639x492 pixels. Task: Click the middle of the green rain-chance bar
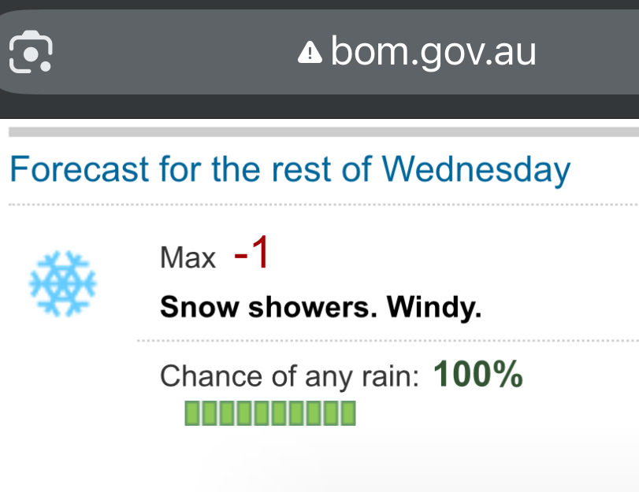pos(270,412)
